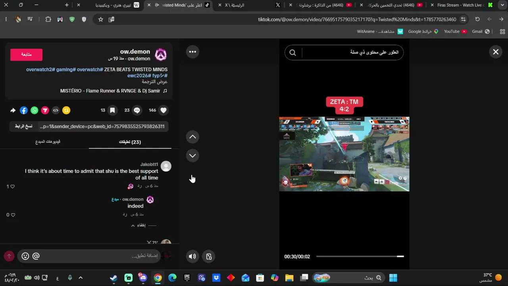Go to the next video
The height and width of the screenshot is (286, 508).
[x=192, y=155]
